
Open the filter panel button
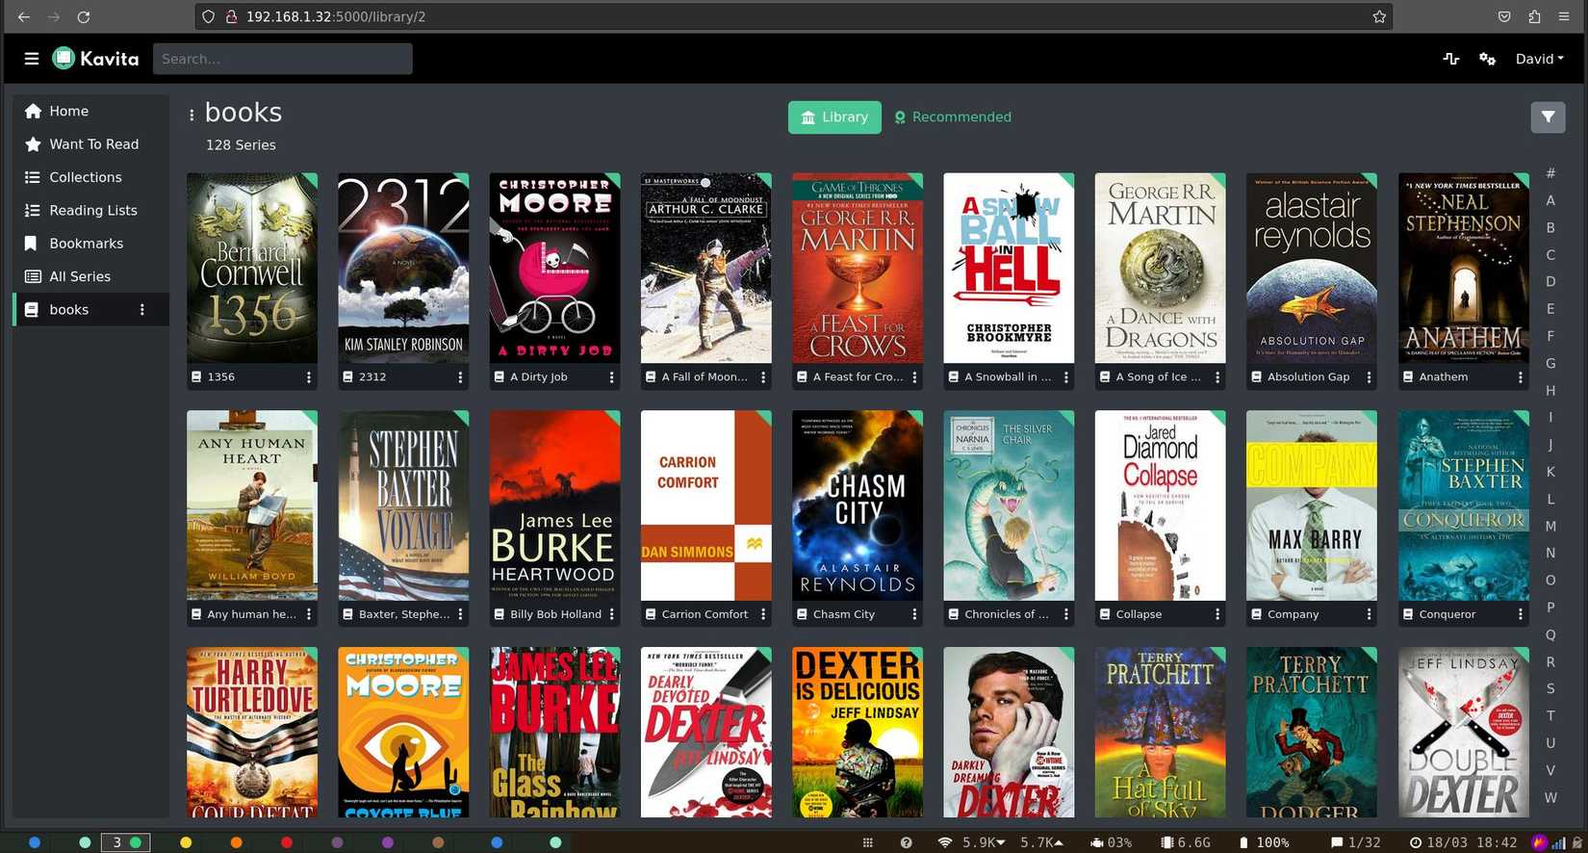pyautogui.click(x=1548, y=117)
